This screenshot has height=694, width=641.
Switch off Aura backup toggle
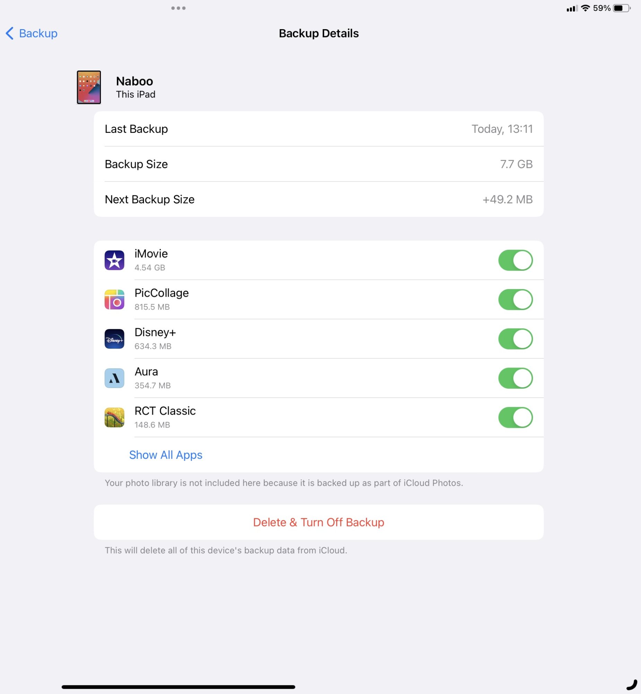516,378
